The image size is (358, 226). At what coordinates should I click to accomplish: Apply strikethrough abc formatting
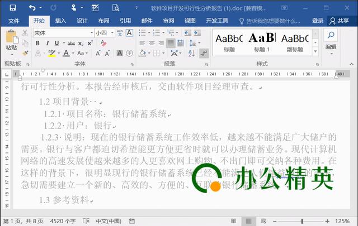[x=71, y=44]
